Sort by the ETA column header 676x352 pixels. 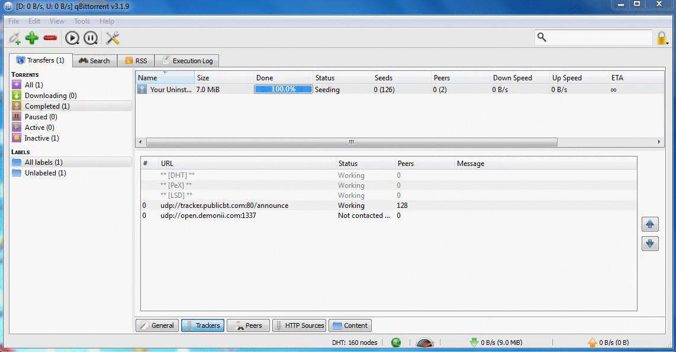[636, 77]
